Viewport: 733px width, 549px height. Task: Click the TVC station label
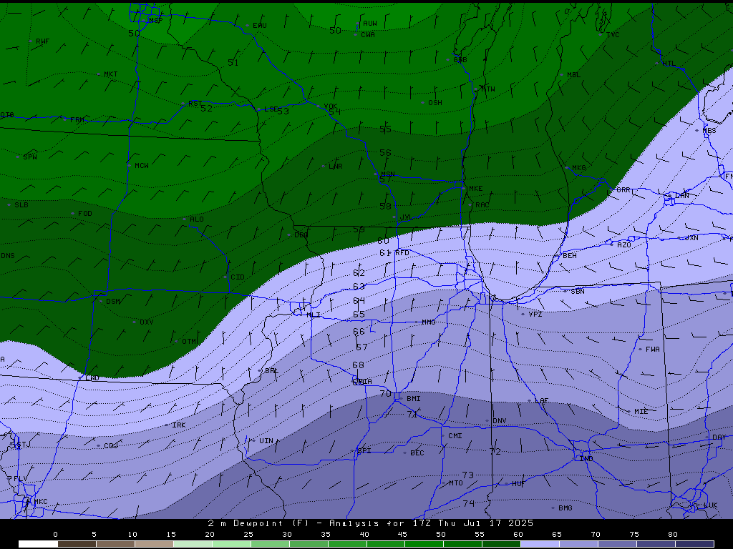coord(613,35)
